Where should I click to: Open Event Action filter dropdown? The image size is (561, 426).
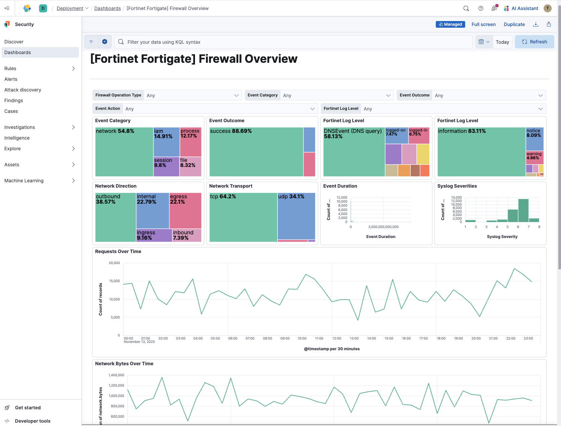(x=205, y=109)
